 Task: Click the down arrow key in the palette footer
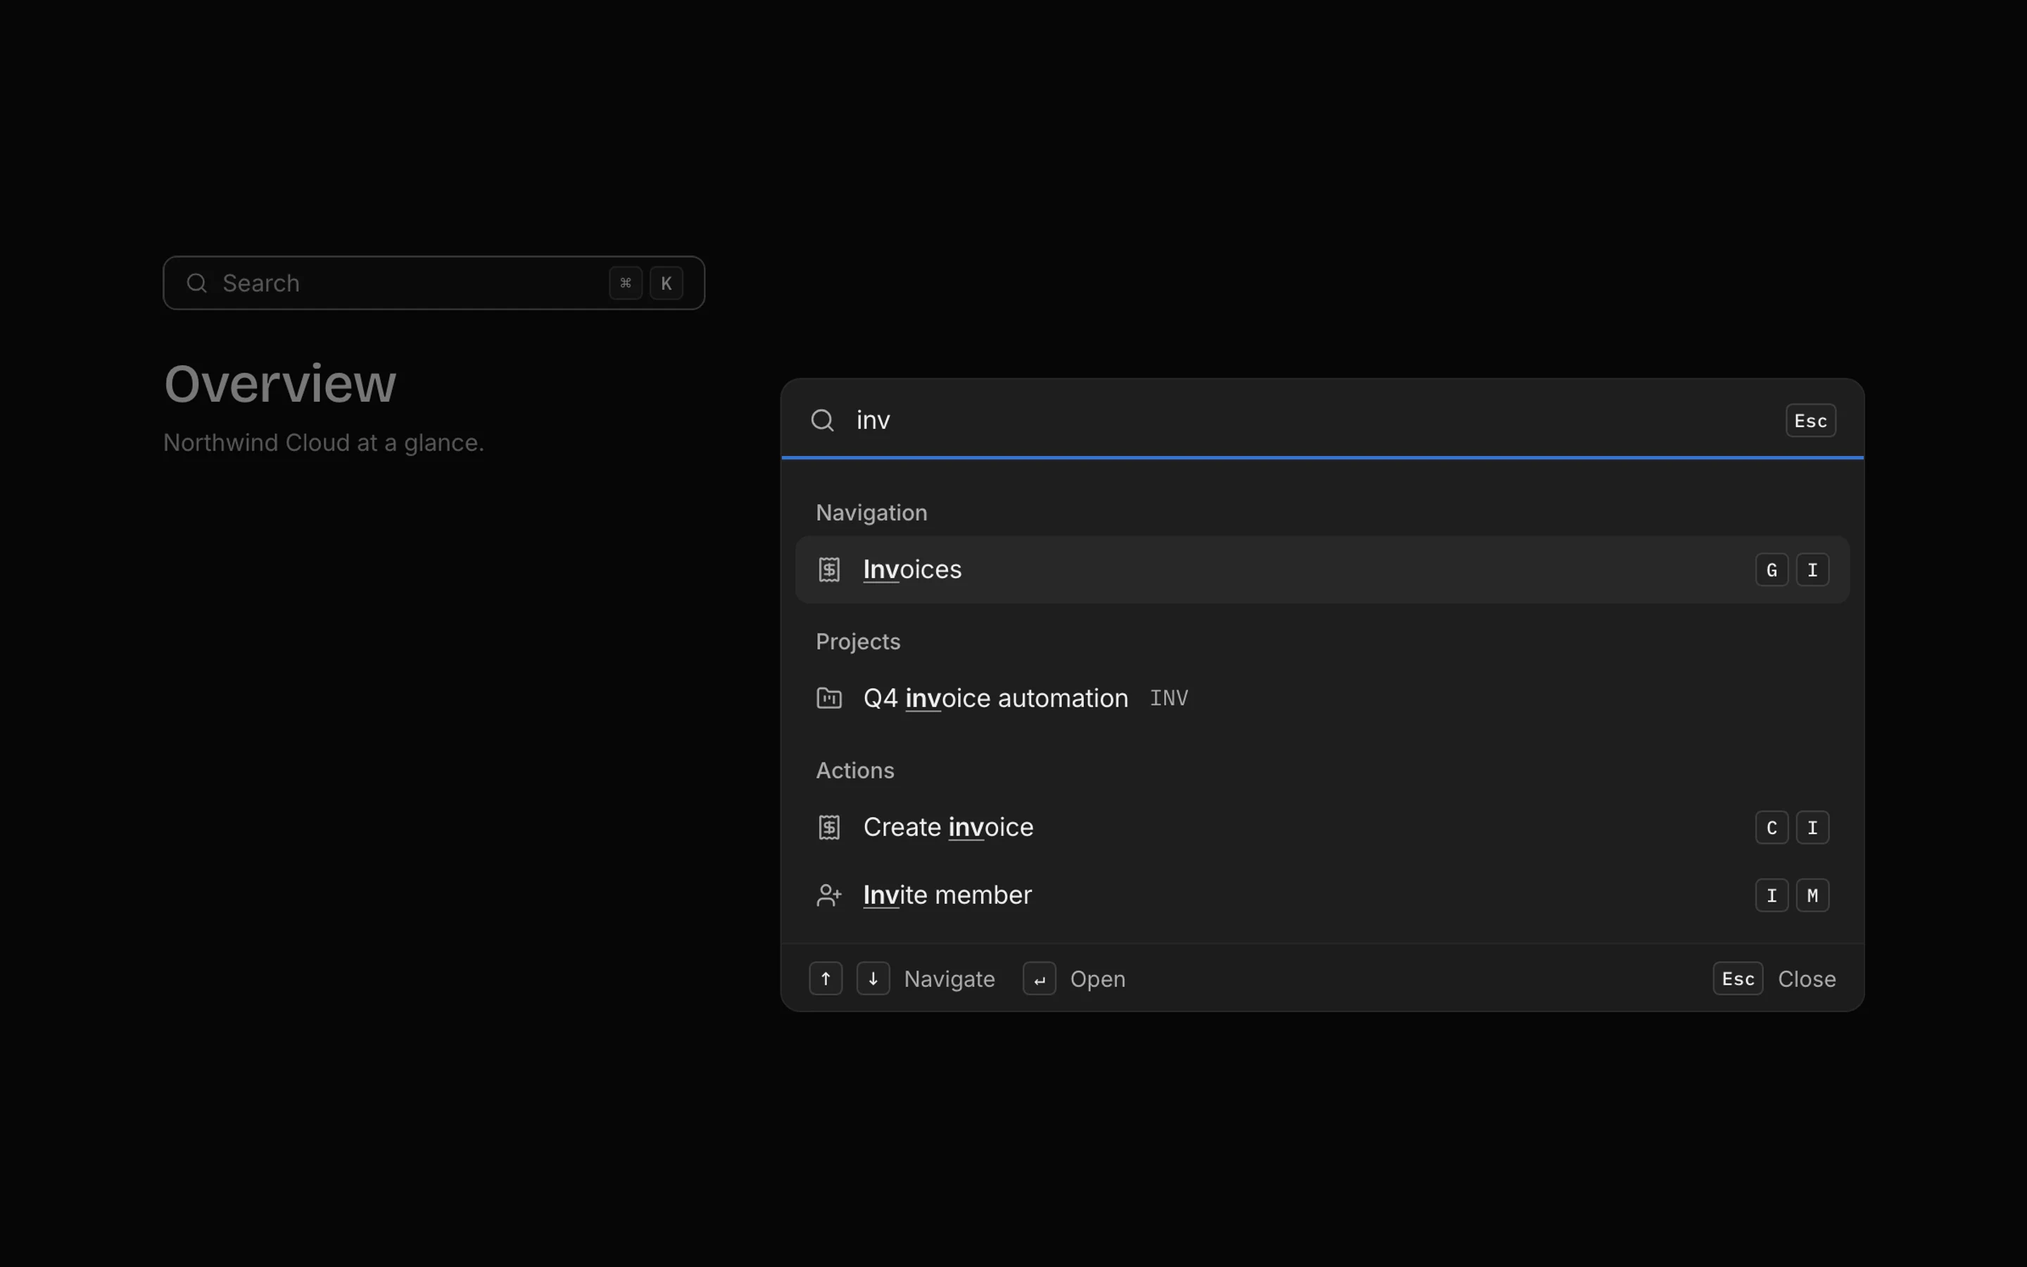pos(873,978)
